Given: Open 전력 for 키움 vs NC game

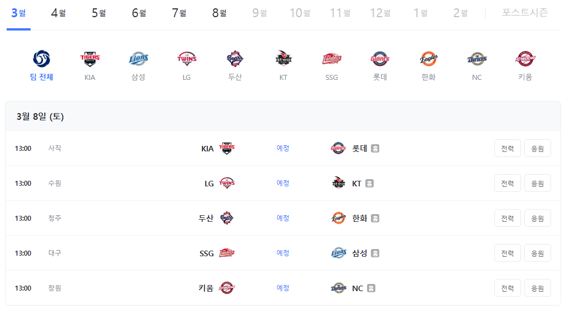Looking at the screenshot, I should (507, 288).
